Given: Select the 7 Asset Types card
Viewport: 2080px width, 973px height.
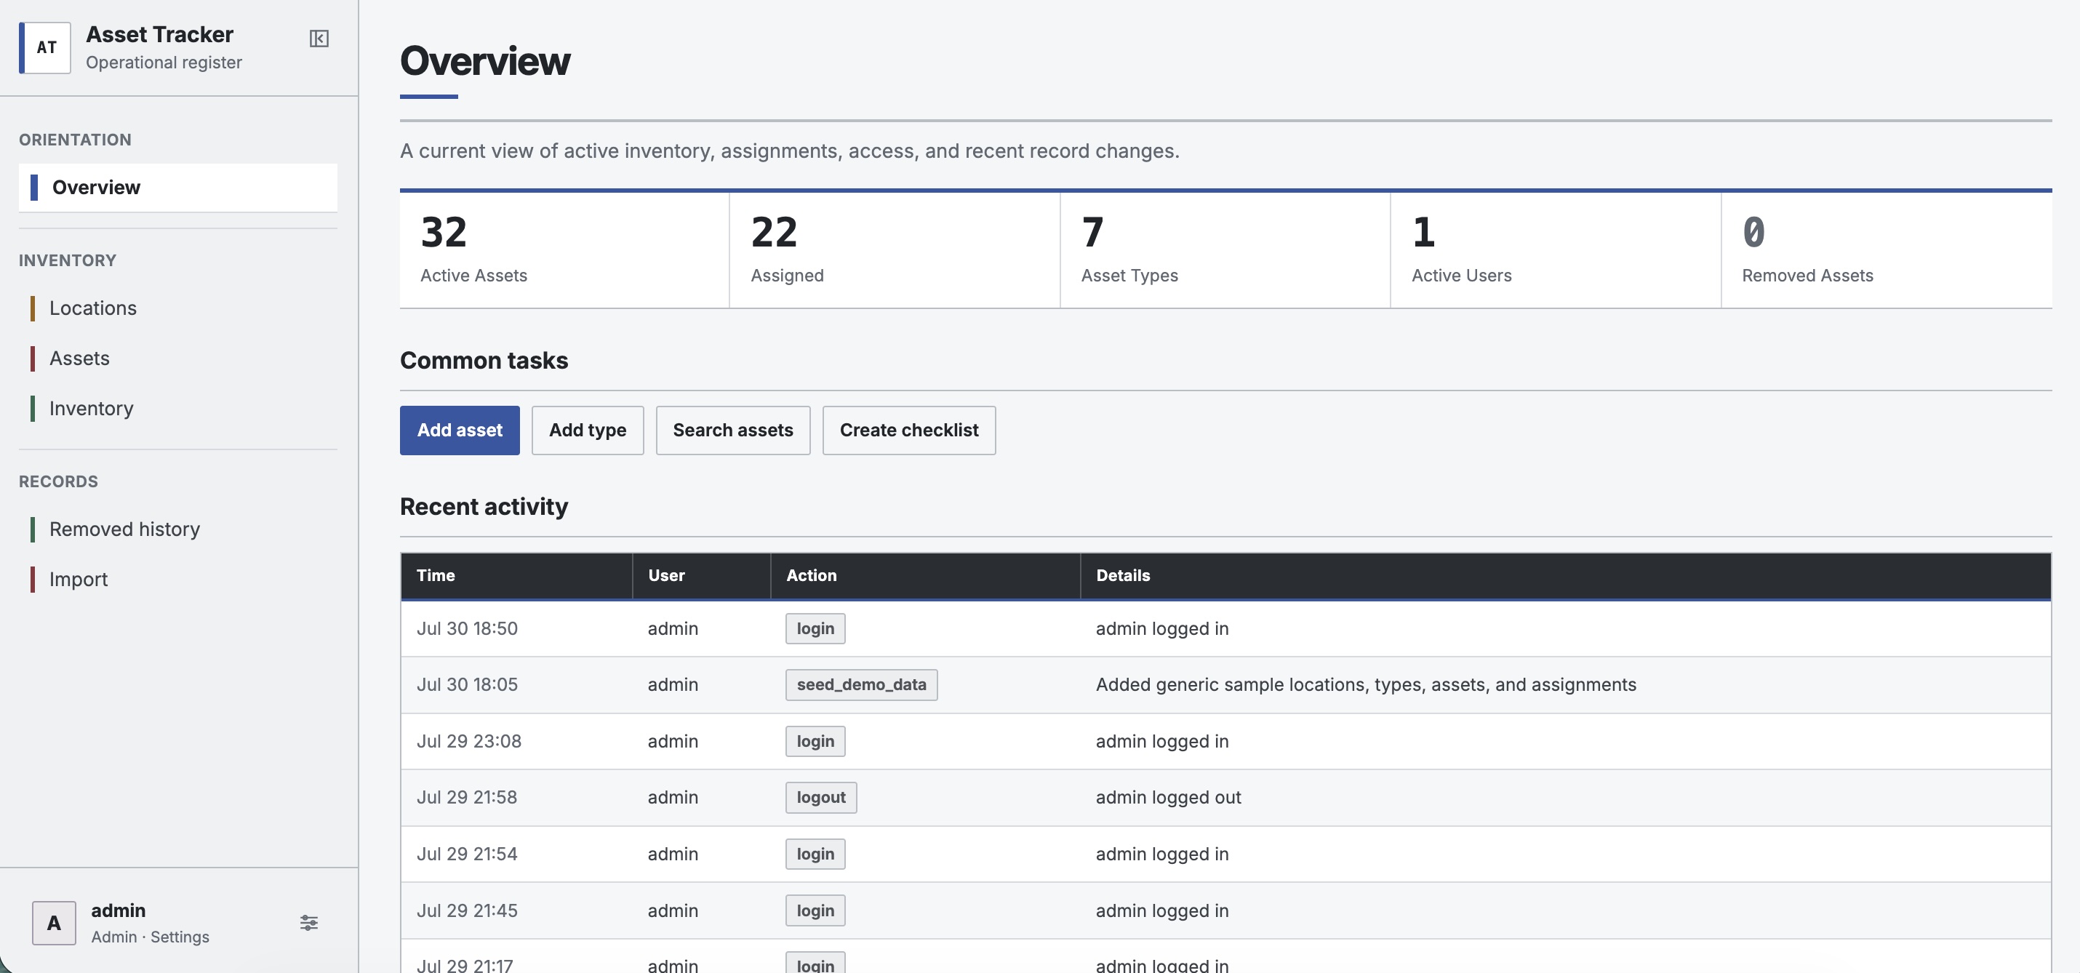Looking at the screenshot, I should click(1225, 250).
